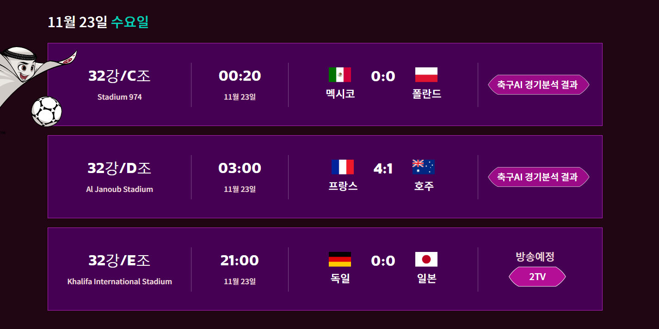Click the Mexico flag icon
Screen dimensions: 659x329
(x=340, y=75)
